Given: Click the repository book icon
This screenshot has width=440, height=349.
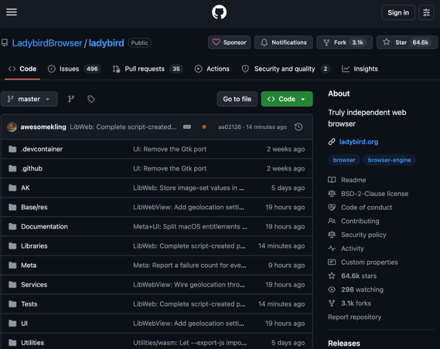Looking at the screenshot, I should 4,43.
